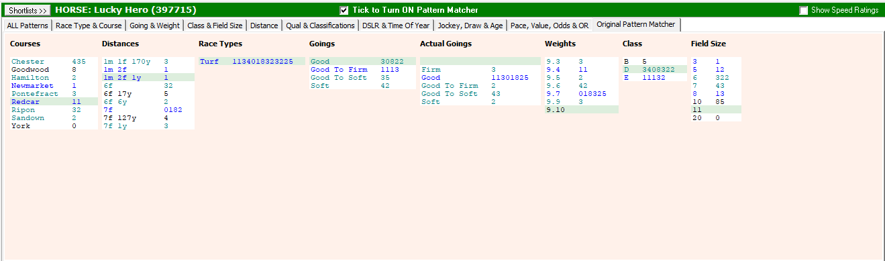Choose the 6f 17y distance

point(148,94)
